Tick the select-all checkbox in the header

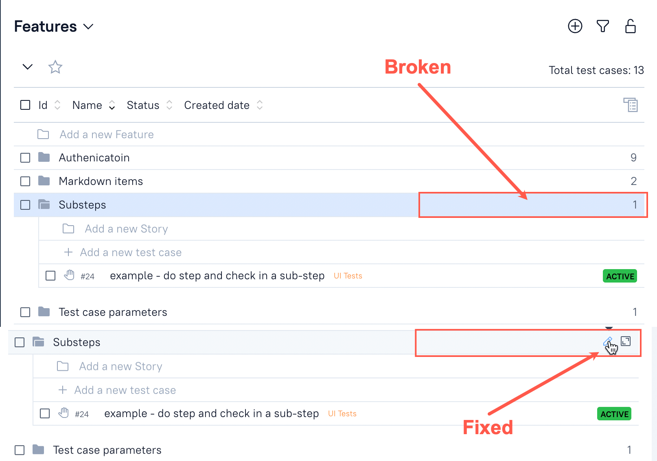click(x=25, y=104)
